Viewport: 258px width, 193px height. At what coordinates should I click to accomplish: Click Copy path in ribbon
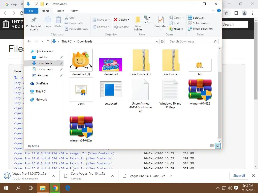point(74,23)
